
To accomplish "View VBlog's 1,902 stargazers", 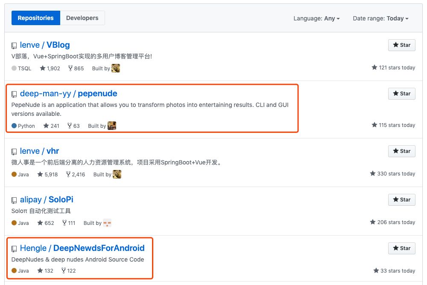I will (x=50, y=68).
